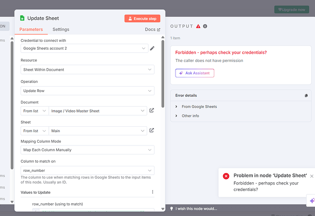Click the 'Forbidden - perhaps check your credentials?' heading

(221, 52)
